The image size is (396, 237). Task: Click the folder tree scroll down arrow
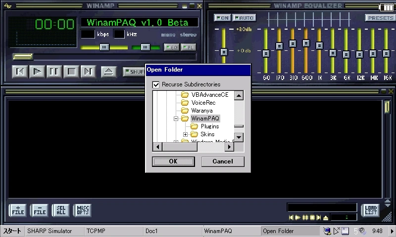point(239,138)
